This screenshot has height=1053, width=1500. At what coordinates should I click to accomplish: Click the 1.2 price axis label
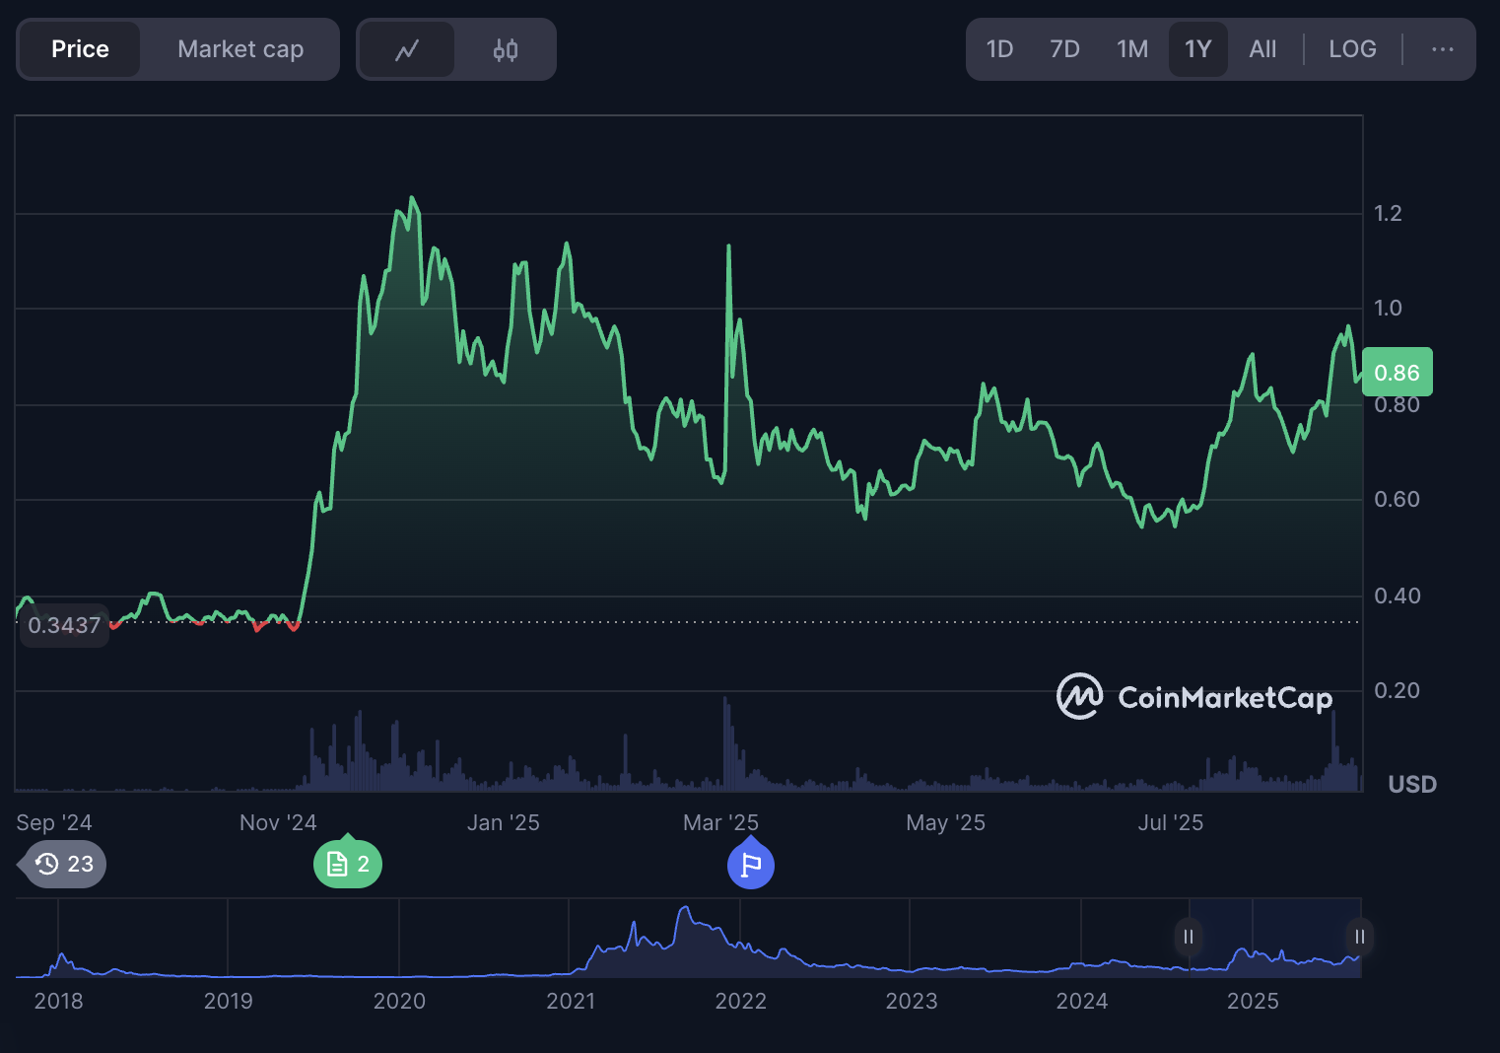tap(1388, 213)
